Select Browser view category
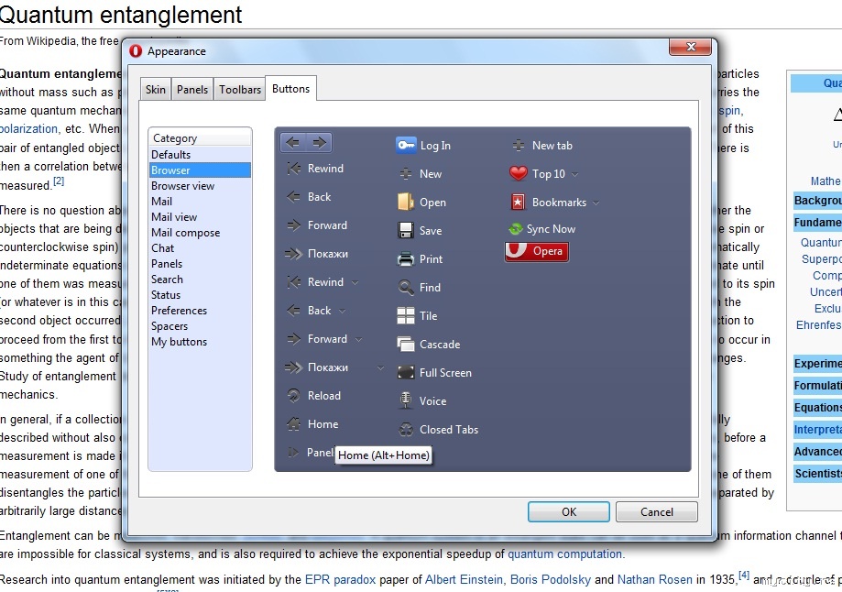This screenshot has height=592, width=842. pyautogui.click(x=200, y=186)
